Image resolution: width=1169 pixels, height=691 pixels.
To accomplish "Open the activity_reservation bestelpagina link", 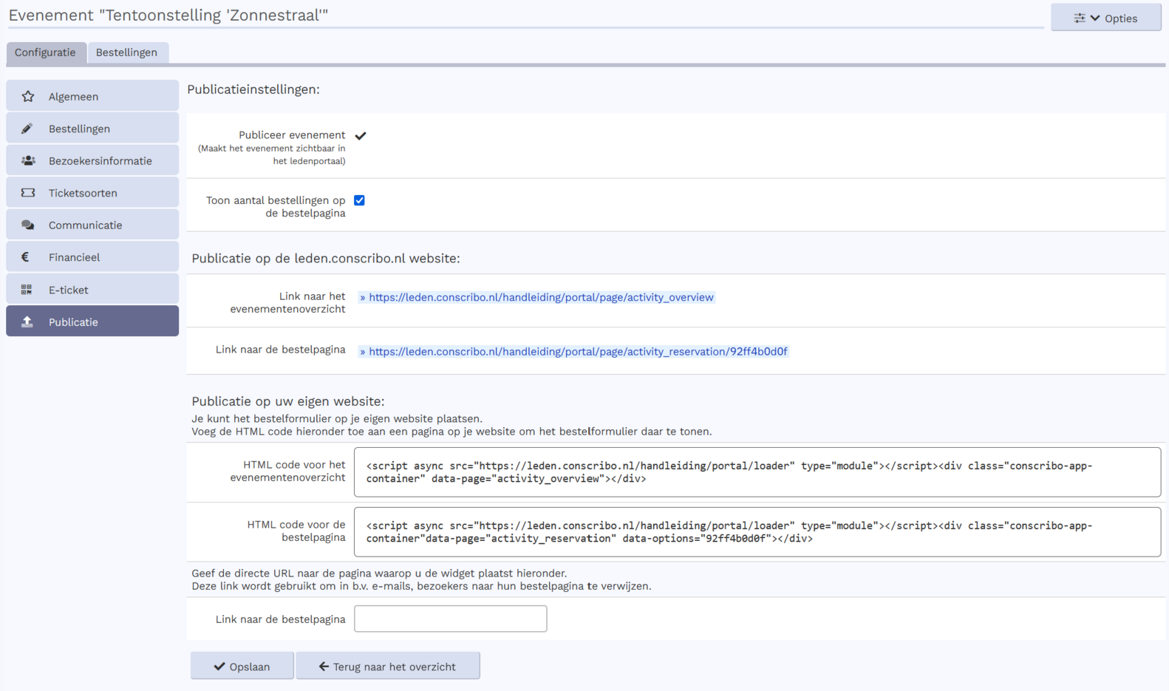I will 573,352.
